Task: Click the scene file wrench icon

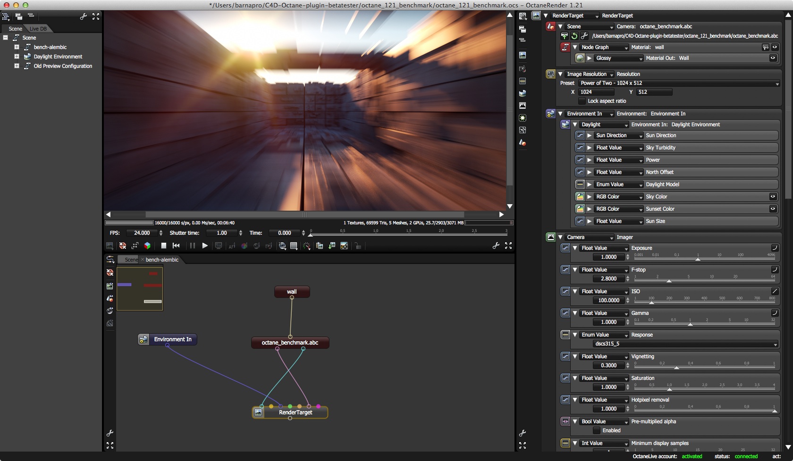Action: [x=584, y=36]
